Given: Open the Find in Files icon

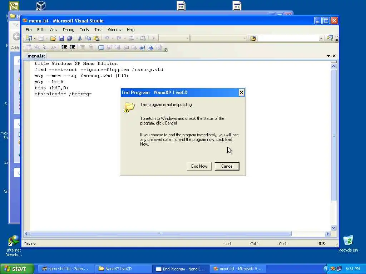Looking at the screenshot, I should 253,38.
